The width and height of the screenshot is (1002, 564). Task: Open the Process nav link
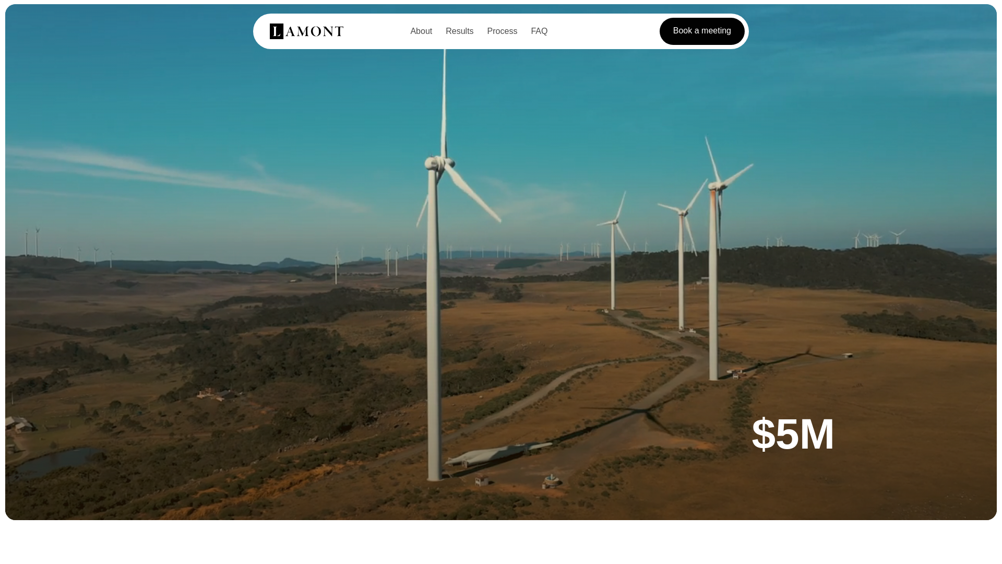click(502, 31)
